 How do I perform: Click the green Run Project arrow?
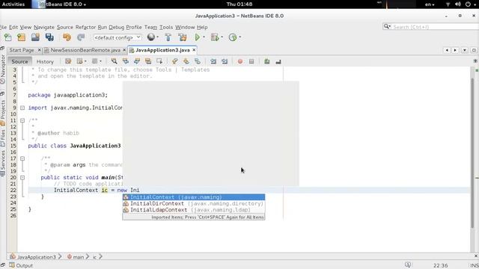[x=198, y=37]
